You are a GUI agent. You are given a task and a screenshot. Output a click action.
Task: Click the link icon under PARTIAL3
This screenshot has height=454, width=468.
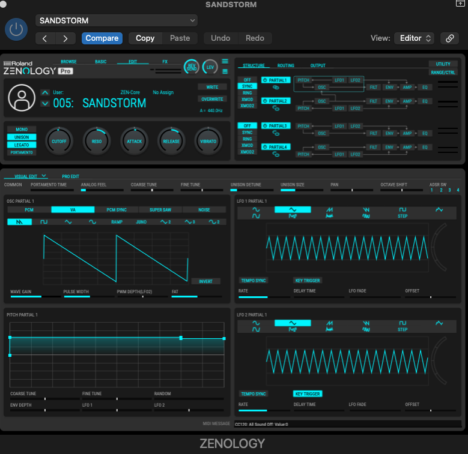pyautogui.click(x=276, y=134)
